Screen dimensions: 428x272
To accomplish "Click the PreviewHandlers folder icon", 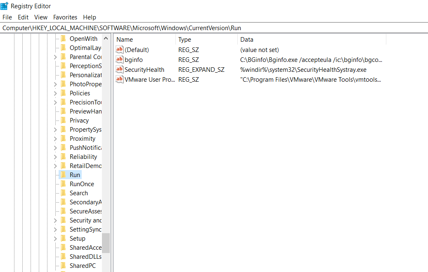I will [63, 111].
